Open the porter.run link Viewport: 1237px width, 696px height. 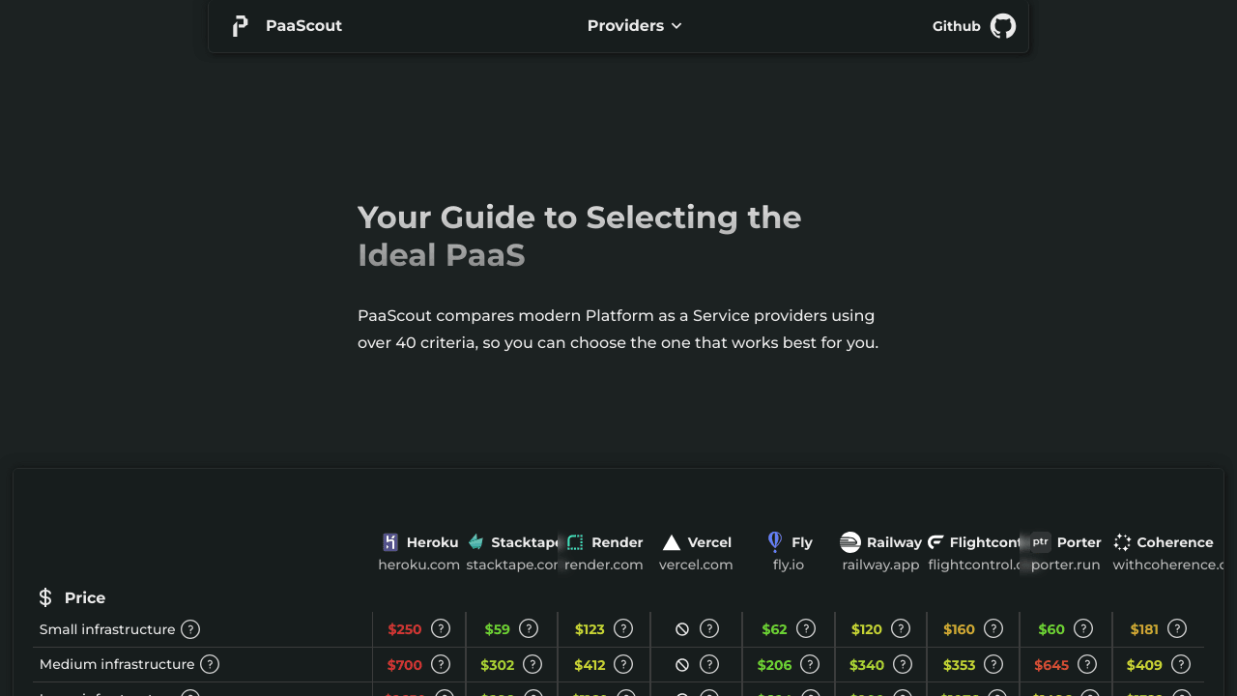click(1065, 565)
